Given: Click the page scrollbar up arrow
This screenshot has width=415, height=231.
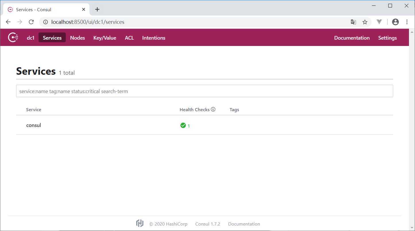Looking at the screenshot, I should (x=412, y=32).
